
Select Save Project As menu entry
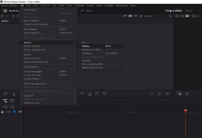pos(48,33)
